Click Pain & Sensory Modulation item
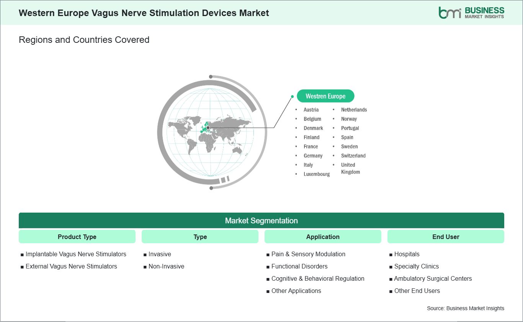523x322 pixels. coord(308,254)
